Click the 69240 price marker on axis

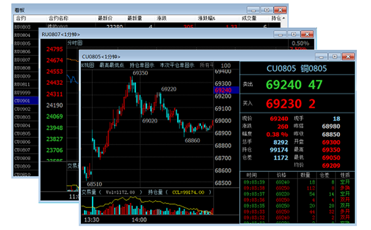[x=223, y=90]
